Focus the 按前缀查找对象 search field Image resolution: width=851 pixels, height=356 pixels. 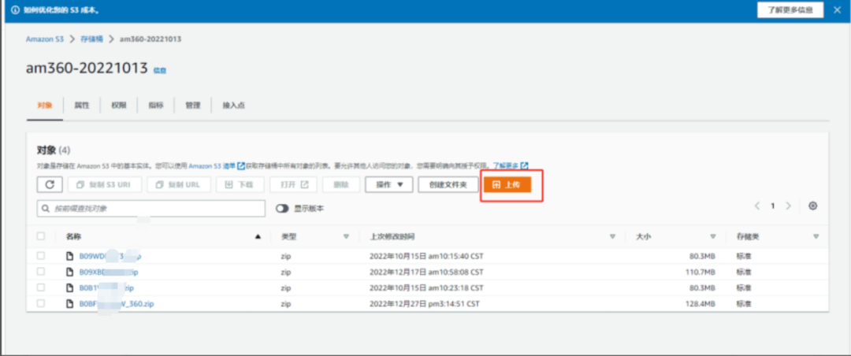(x=151, y=209)
